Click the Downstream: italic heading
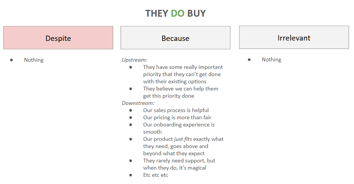The width and height of the screenshot is (354, 184). (138, 103)
